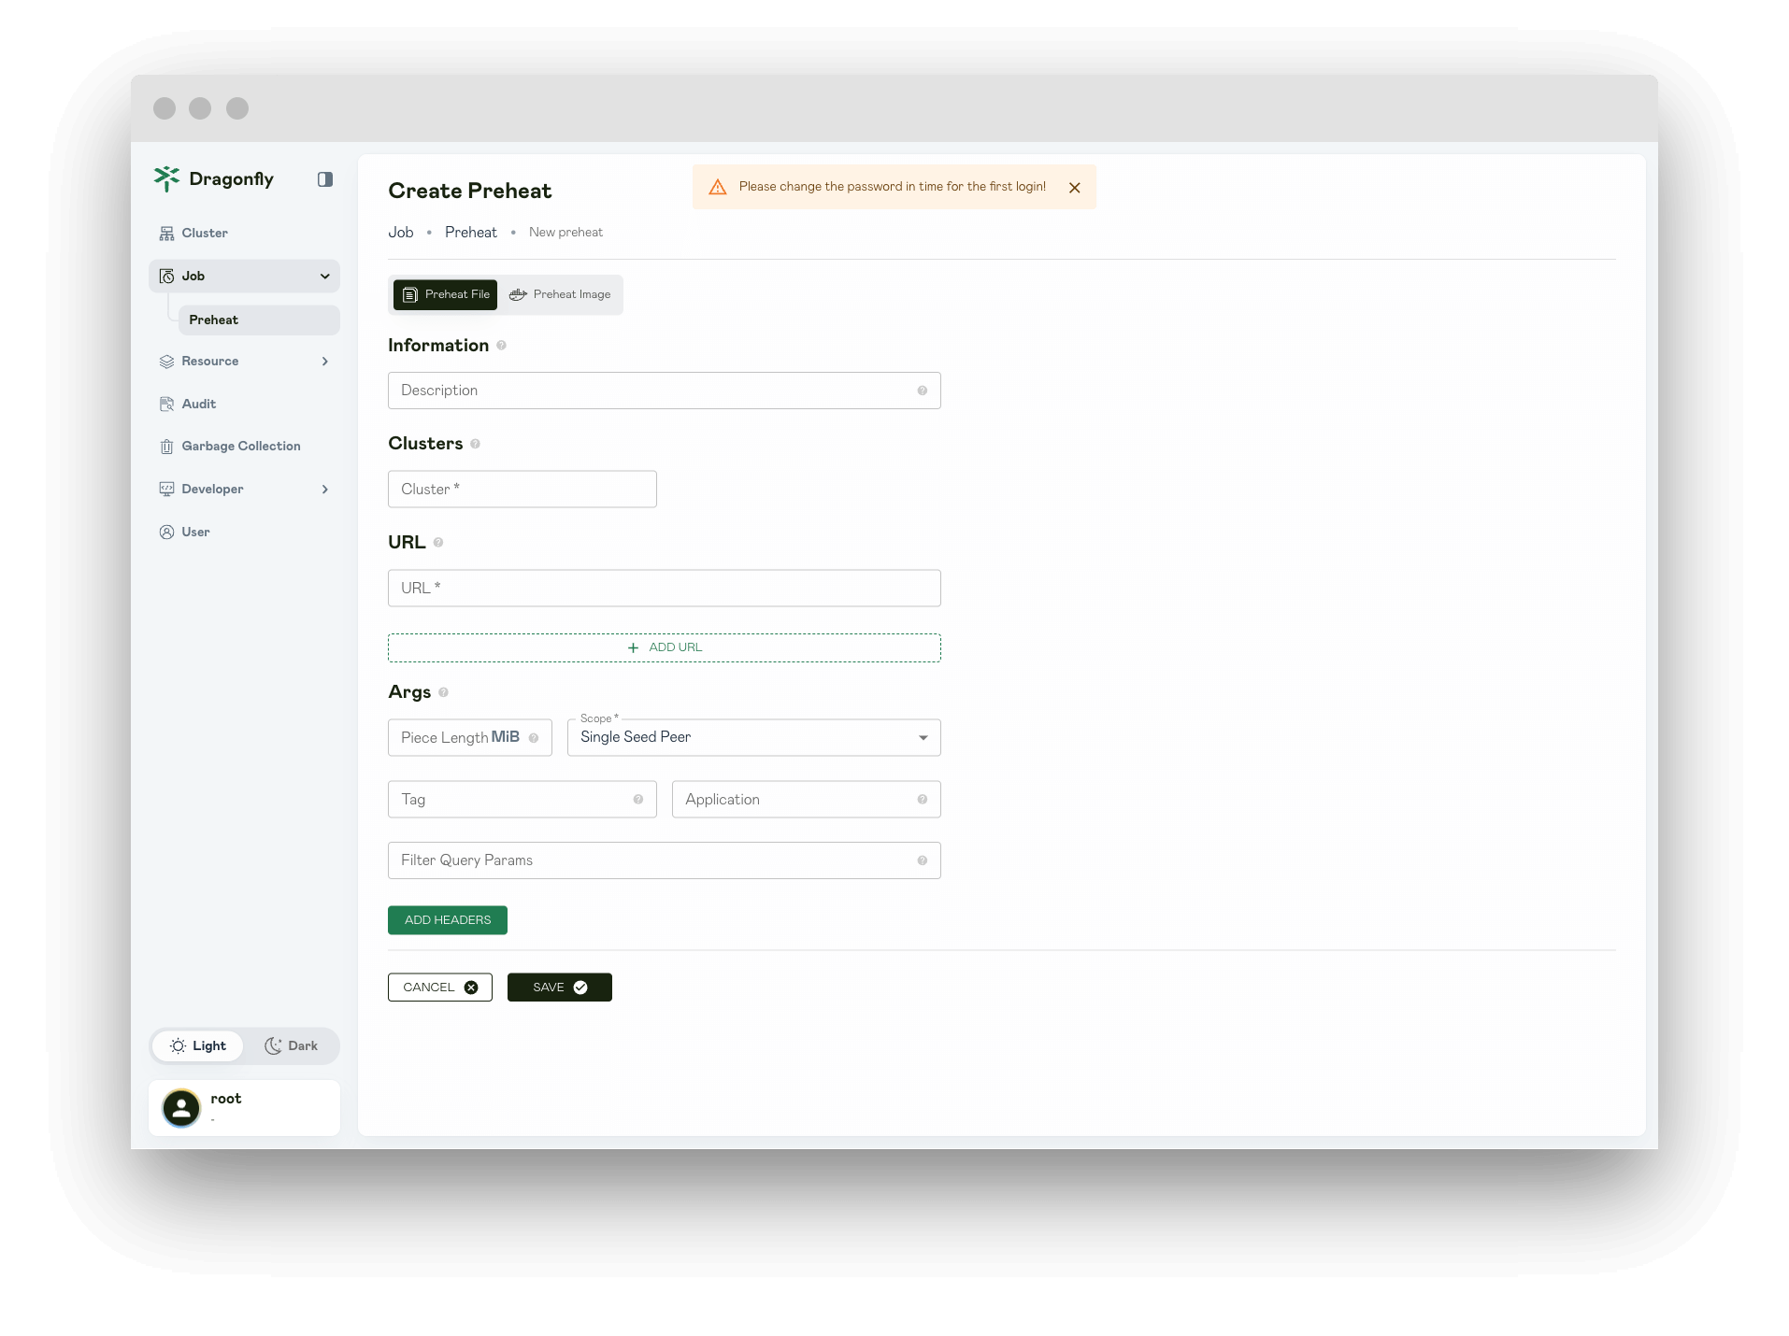Open Garbage Collection page
Image resolution: width=1789 pixels, height=1336 pixels.
[x=244, y=447]
